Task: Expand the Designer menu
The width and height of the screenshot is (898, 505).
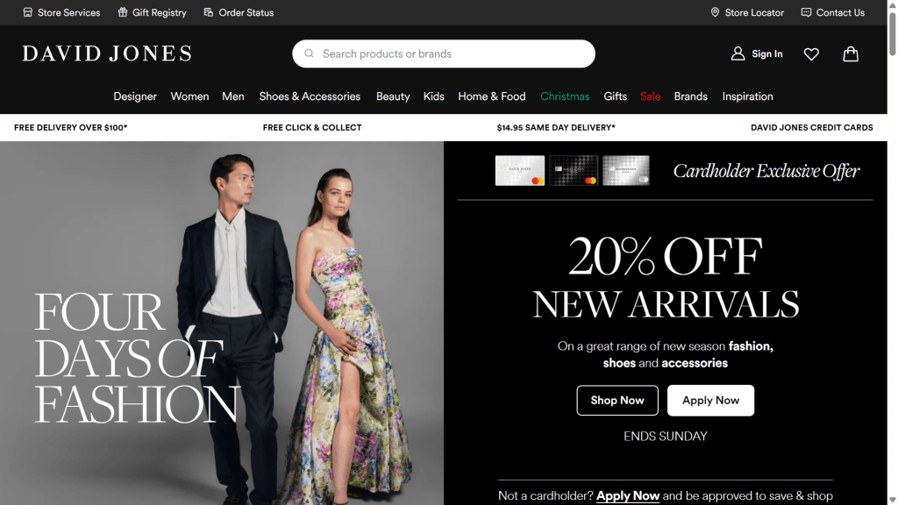Action: tap(135, 96)
